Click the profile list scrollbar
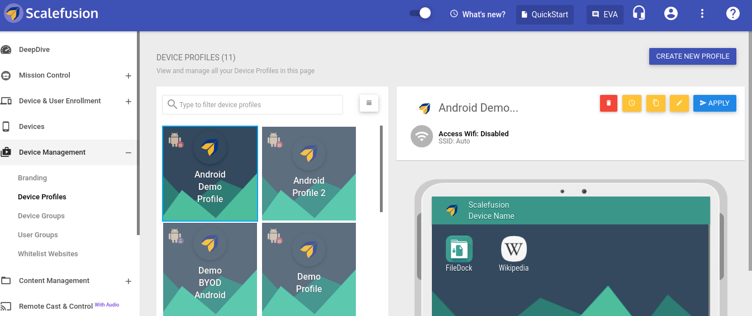The width and height of the screenshot is (752, 316). coord(382,169)
